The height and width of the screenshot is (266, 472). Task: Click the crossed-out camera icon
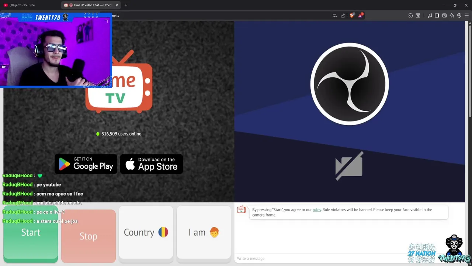349,166
